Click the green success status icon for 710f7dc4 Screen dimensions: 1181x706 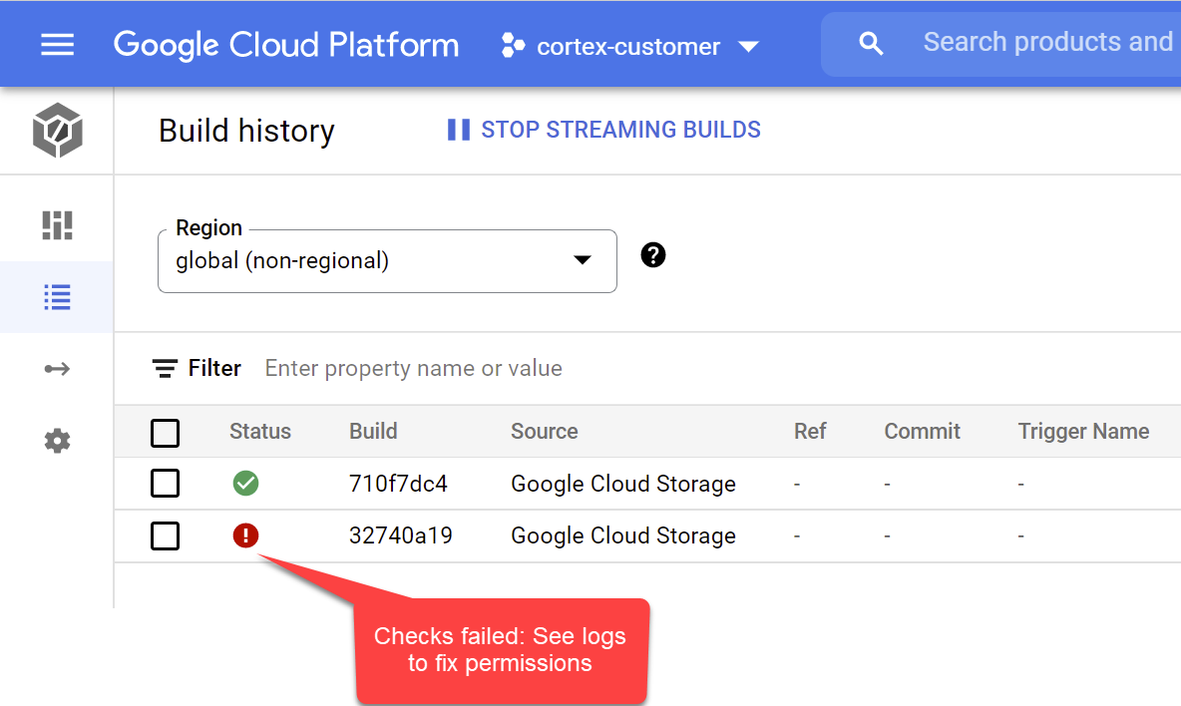[x=245, y=483]
